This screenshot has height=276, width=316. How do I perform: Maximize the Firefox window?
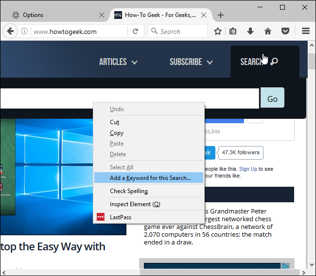click(x=282, y=7)
